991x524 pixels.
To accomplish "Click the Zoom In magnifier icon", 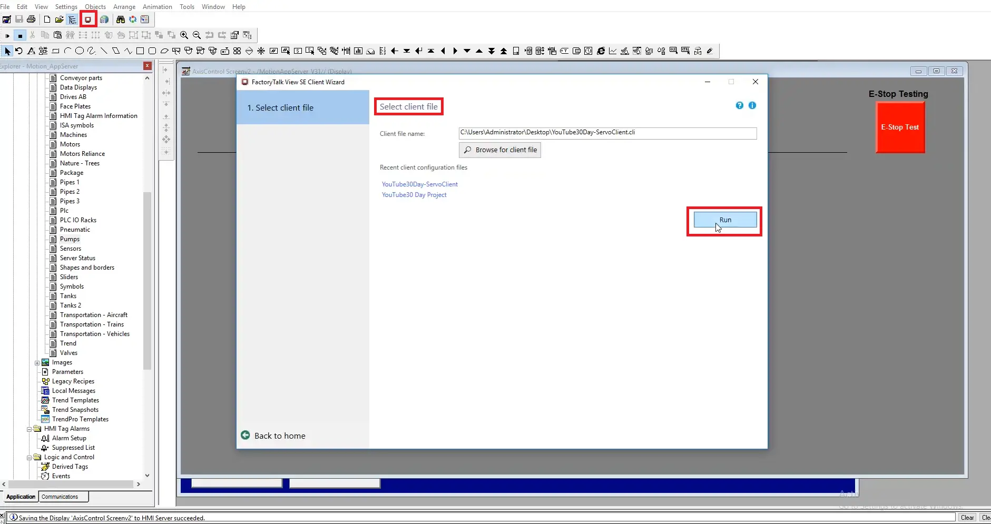I will point(184,35).
